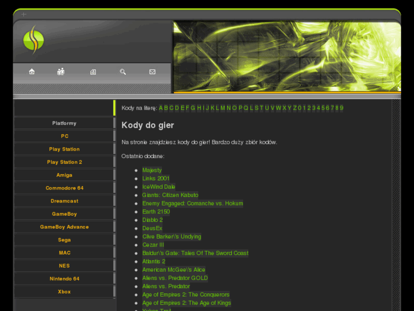The width and height of the screenshot is (414, 311).
Task: Open Baldur's Gate: Tales Of The Sword Coast
Action: (x=195, y=253)
